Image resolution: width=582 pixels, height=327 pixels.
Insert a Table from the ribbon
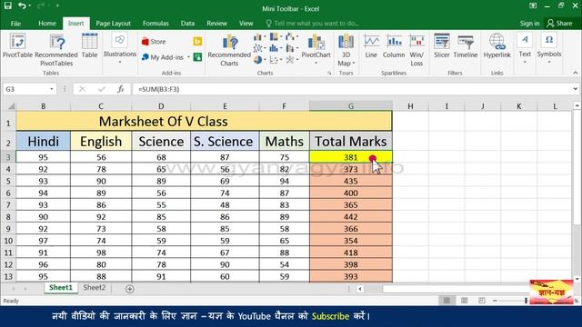[x=89, y=45]
